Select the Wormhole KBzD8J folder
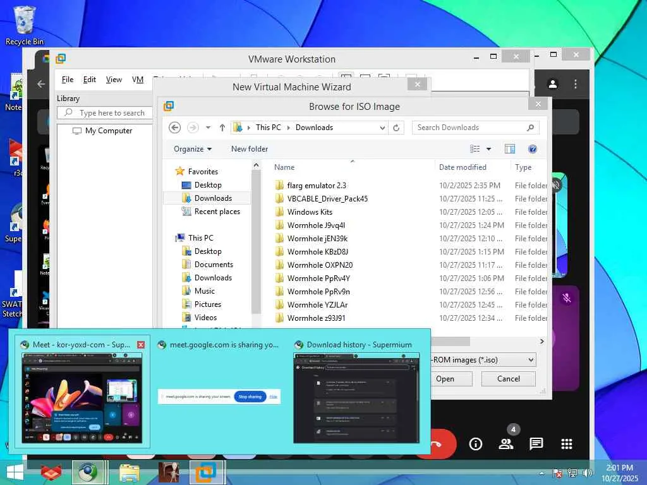 click(311, 251)
